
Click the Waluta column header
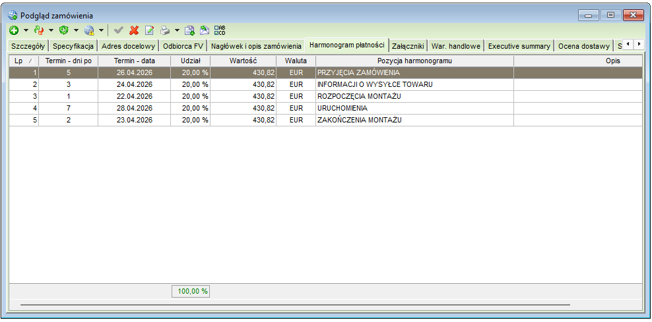tap(296, 61)
